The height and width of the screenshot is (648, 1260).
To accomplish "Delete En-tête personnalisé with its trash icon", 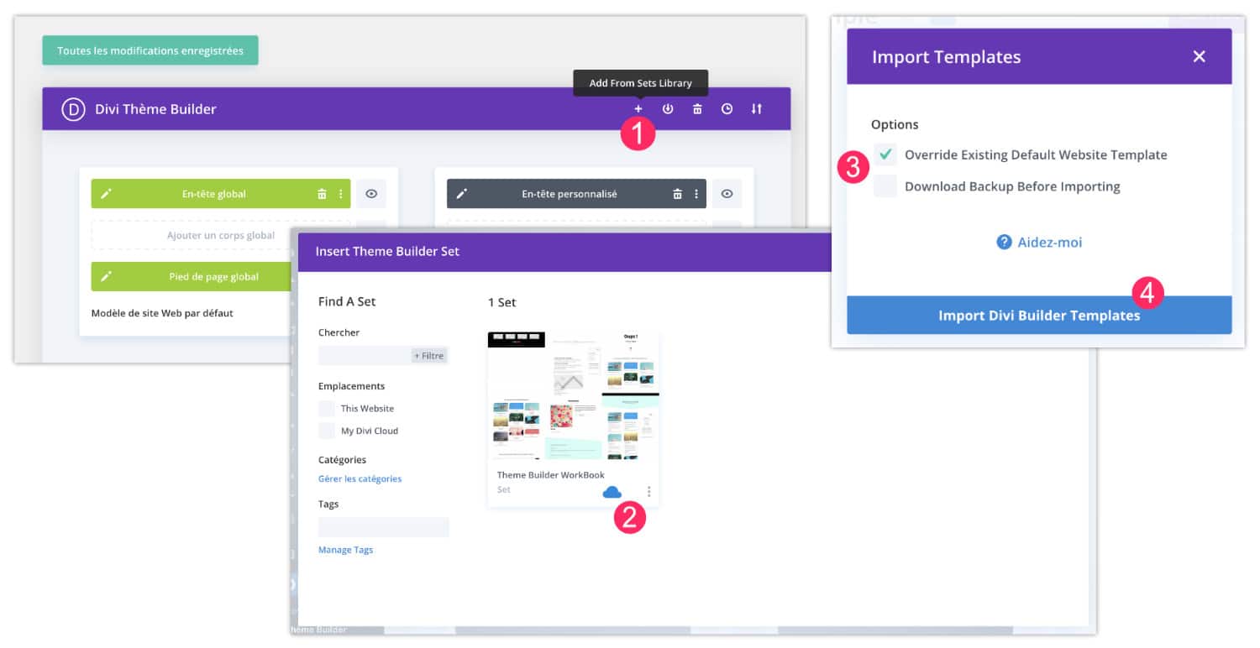I will [677, 194].
